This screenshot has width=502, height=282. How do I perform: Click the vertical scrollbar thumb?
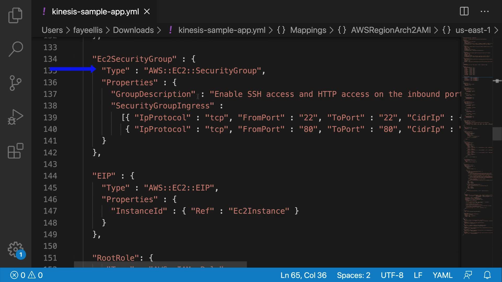pyautogui.click(x=497, y=134)
